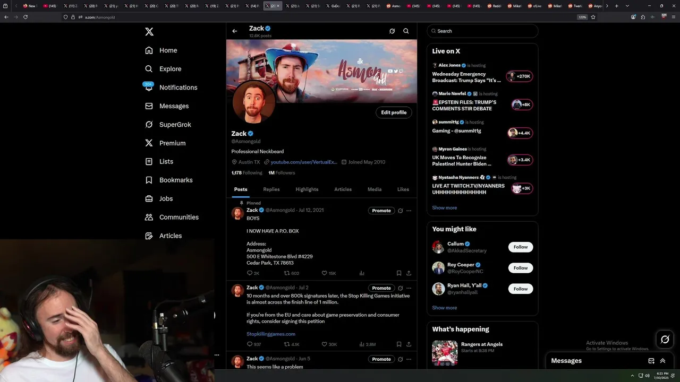Screen dimensions: 680x382
Task: Bookmark the pinned P.O. Box post
Action: tap(398, 273)
